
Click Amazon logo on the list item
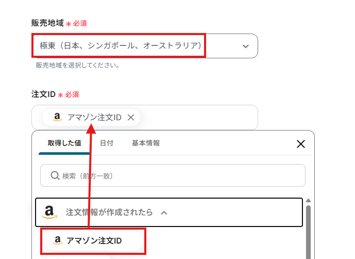coord(57,240)
